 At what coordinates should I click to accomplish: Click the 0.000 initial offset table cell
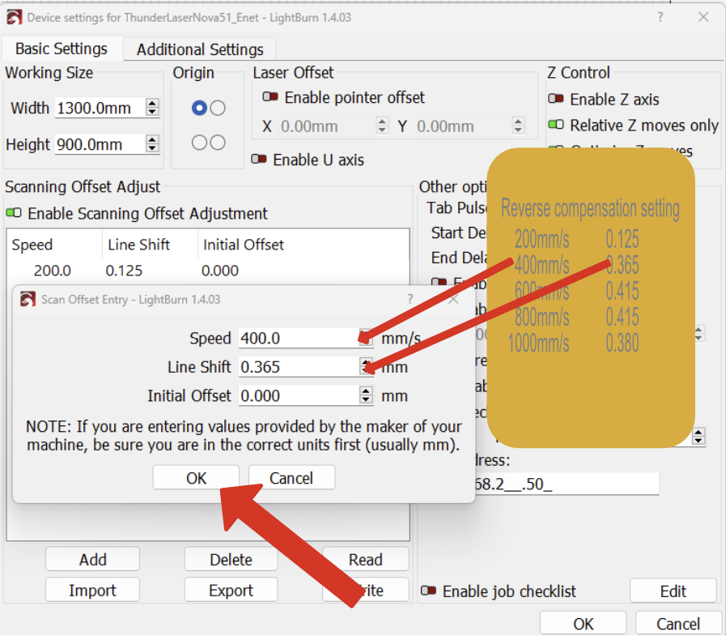pyautogui.click(x=220, y=271)
